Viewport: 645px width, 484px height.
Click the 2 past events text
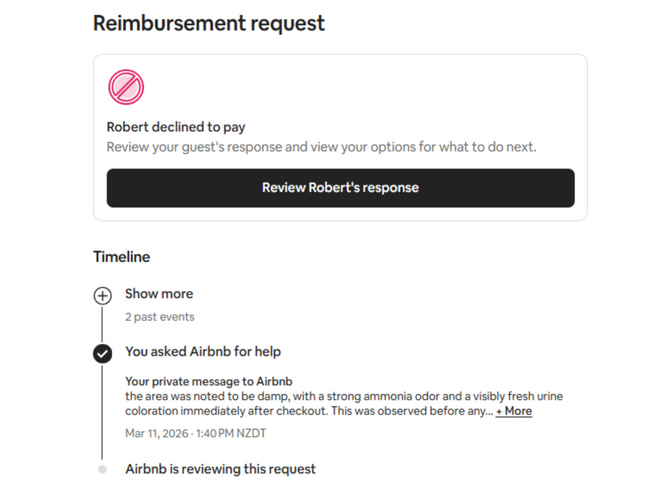pyautogui.click(x=159, y=317)
